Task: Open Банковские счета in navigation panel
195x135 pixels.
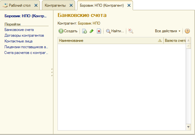Action: click(x=19, y=30)
